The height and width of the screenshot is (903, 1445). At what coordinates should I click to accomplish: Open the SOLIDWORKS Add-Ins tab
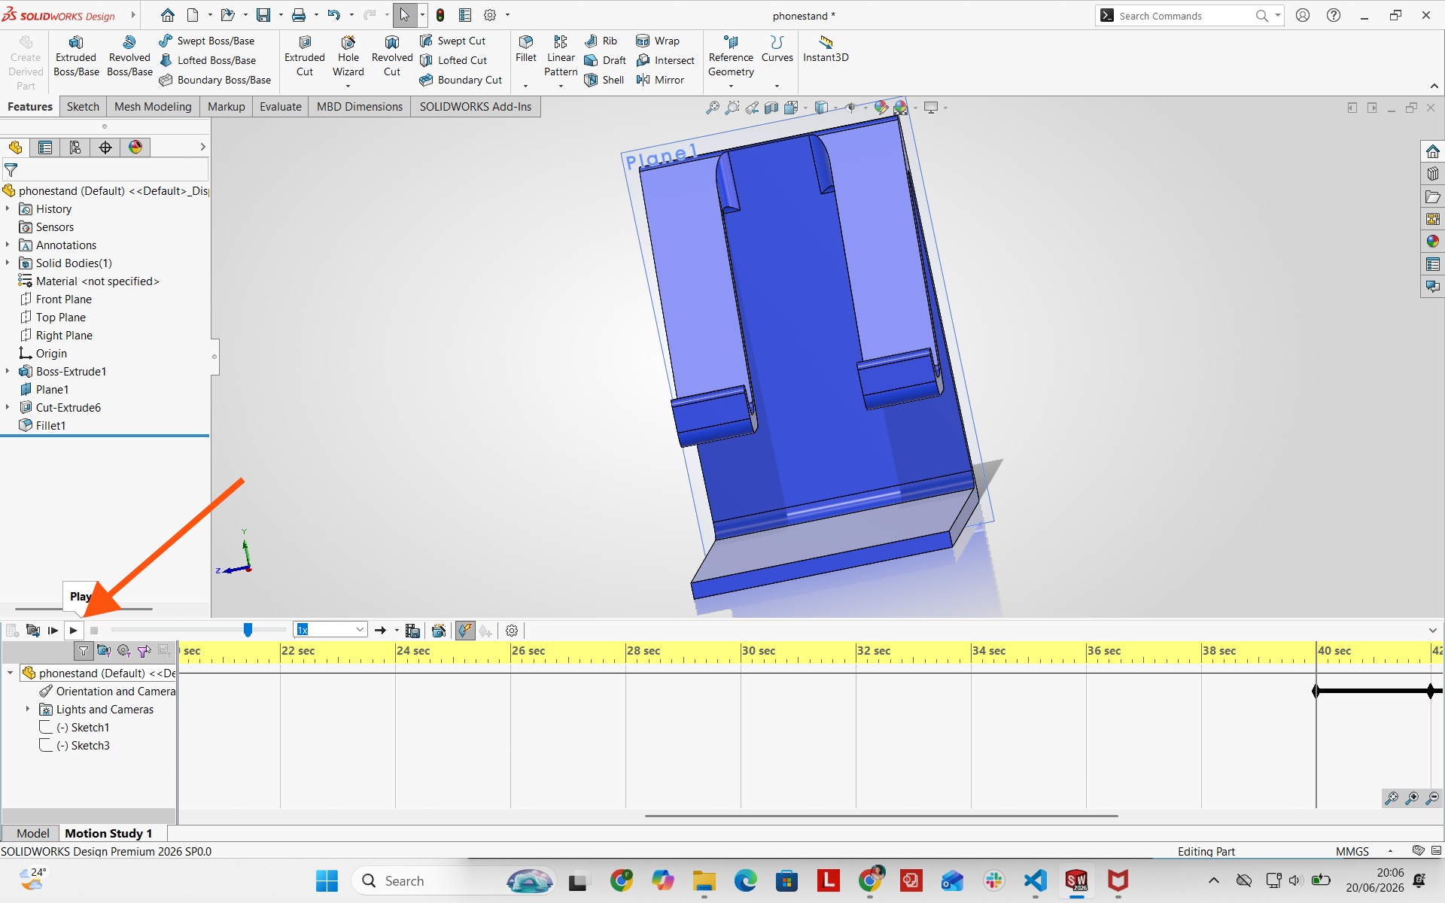[475, 107]
